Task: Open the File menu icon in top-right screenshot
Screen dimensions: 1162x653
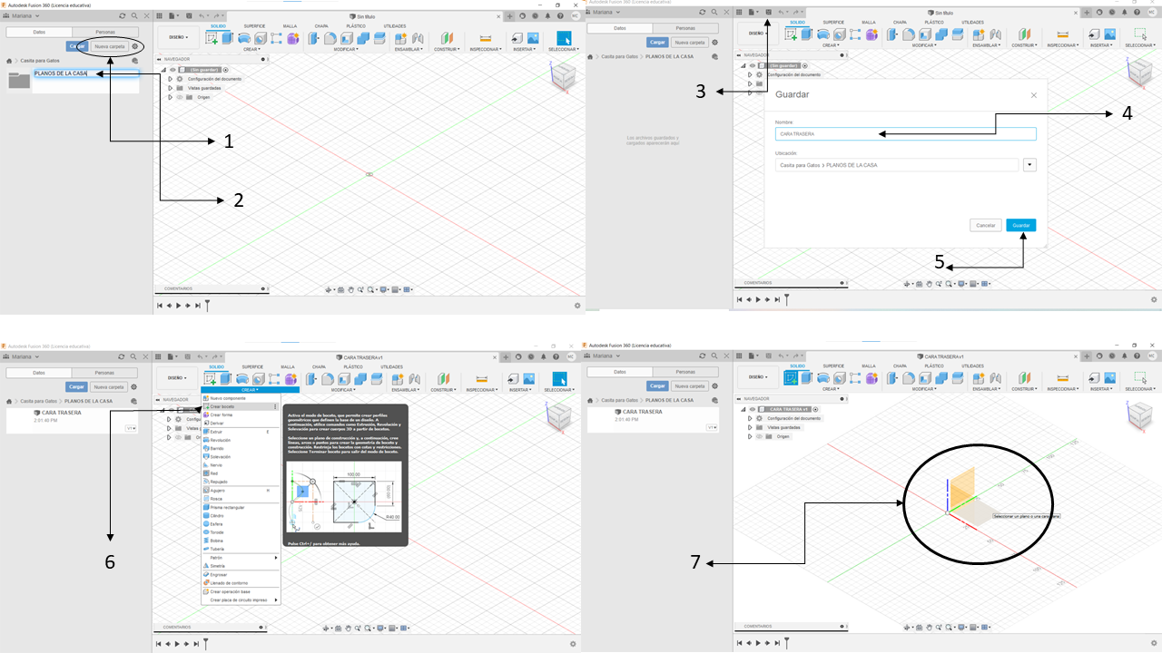Action: [x=753, y=12]
